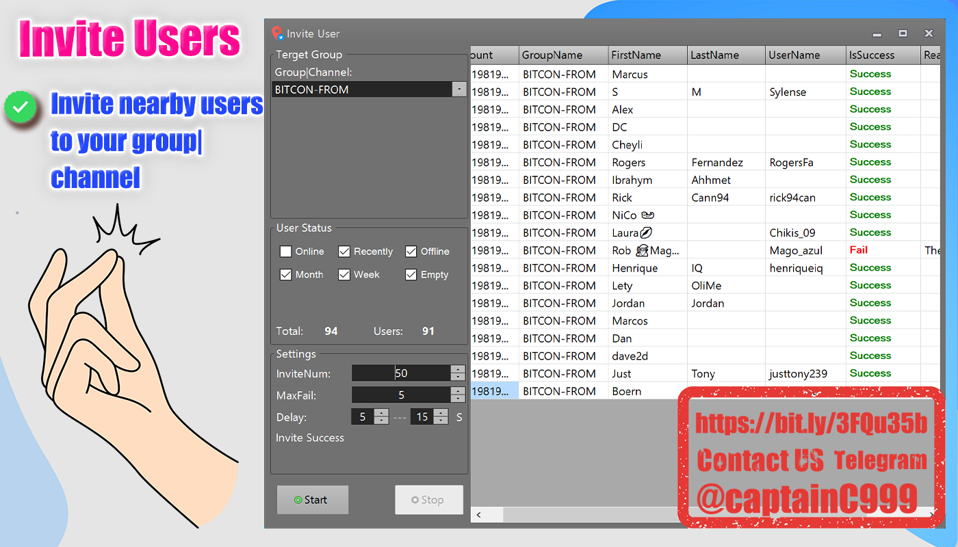Toggle the Offline status checkbox
This screenshot has height=547, width=958.
point(411,252)
